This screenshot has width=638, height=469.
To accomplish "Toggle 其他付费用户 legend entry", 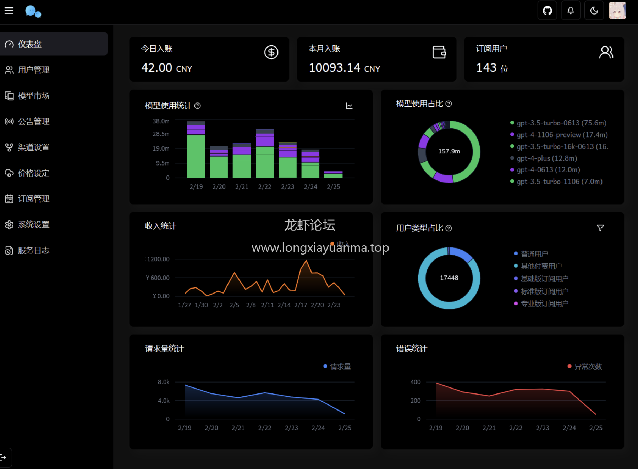I will coord(538,266).
